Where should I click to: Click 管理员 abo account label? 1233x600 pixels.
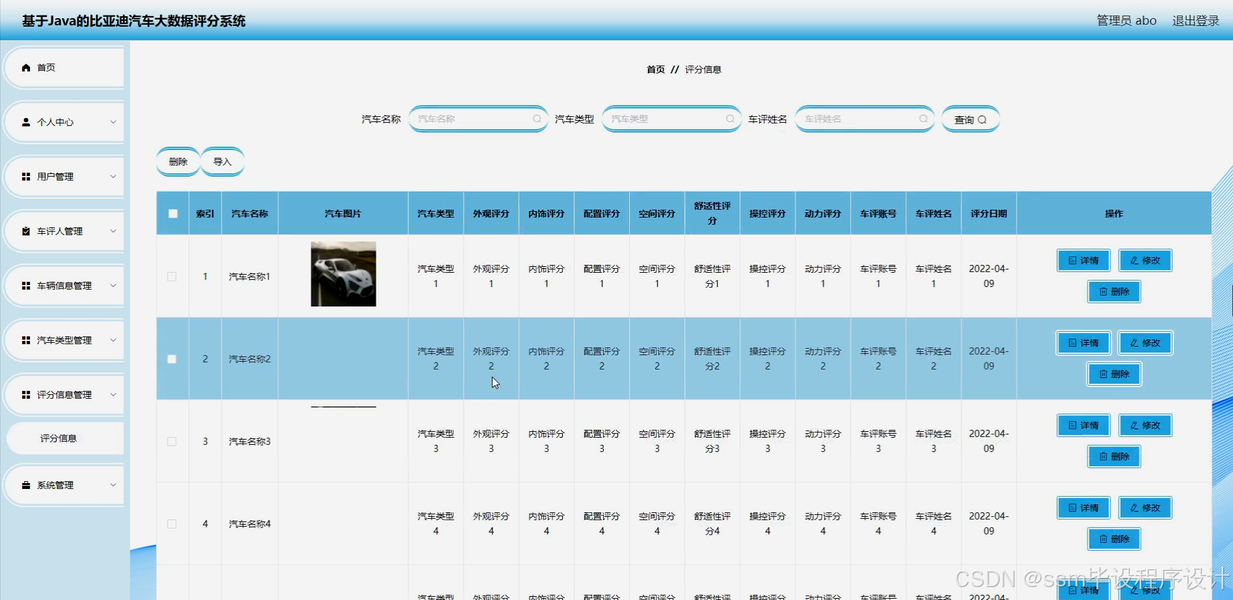click(x=1126, y=21)
